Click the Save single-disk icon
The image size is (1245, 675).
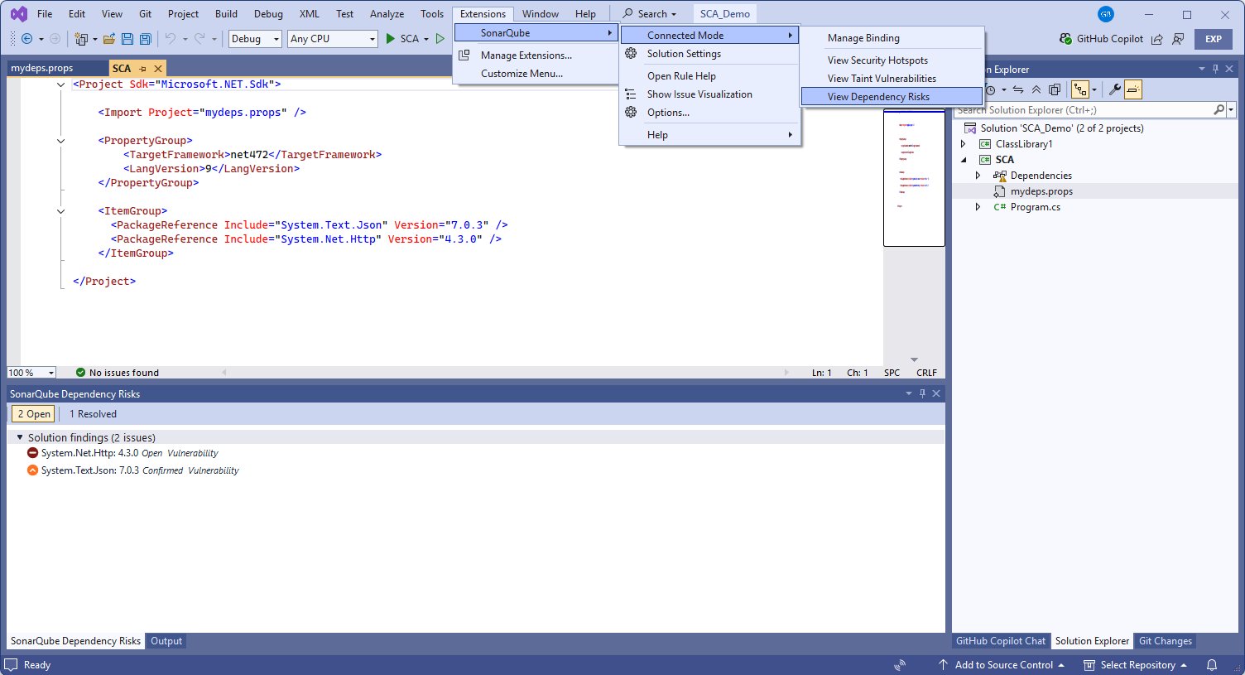point(127,39)
